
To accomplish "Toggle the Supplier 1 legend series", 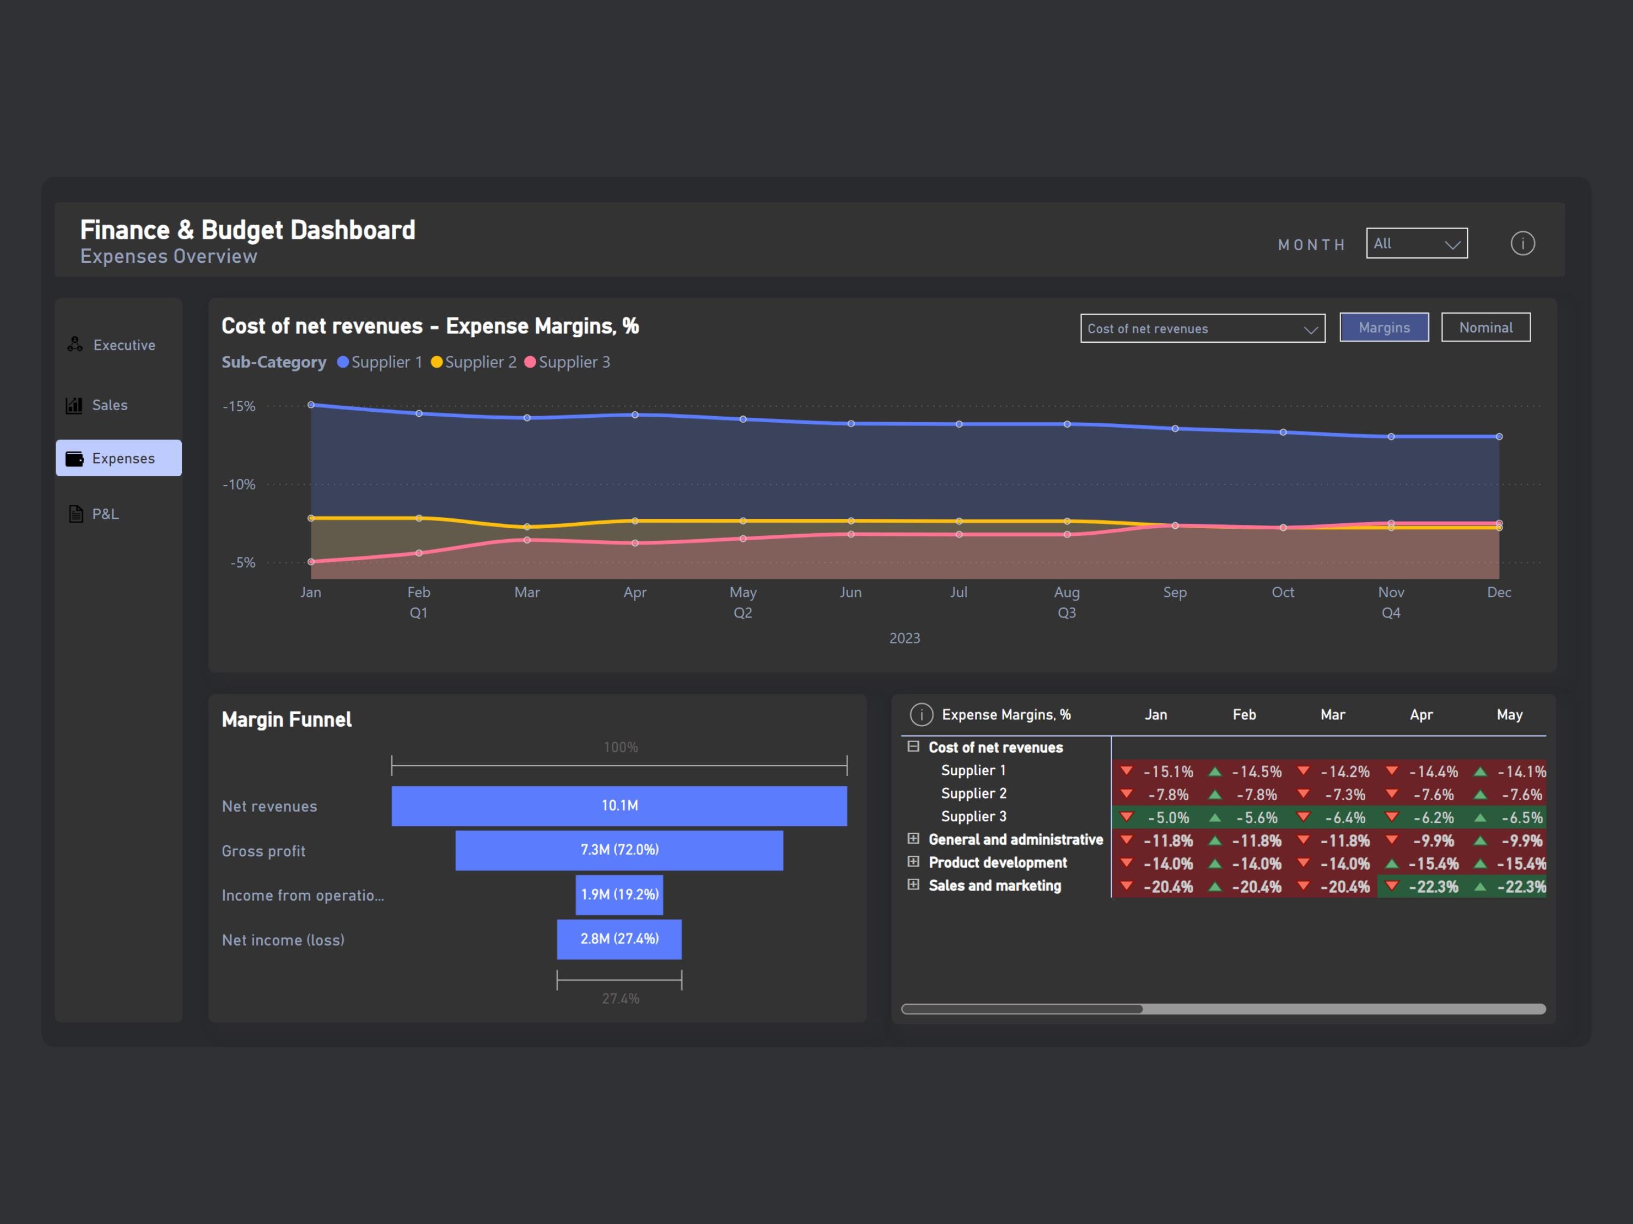I will [379, 362].
